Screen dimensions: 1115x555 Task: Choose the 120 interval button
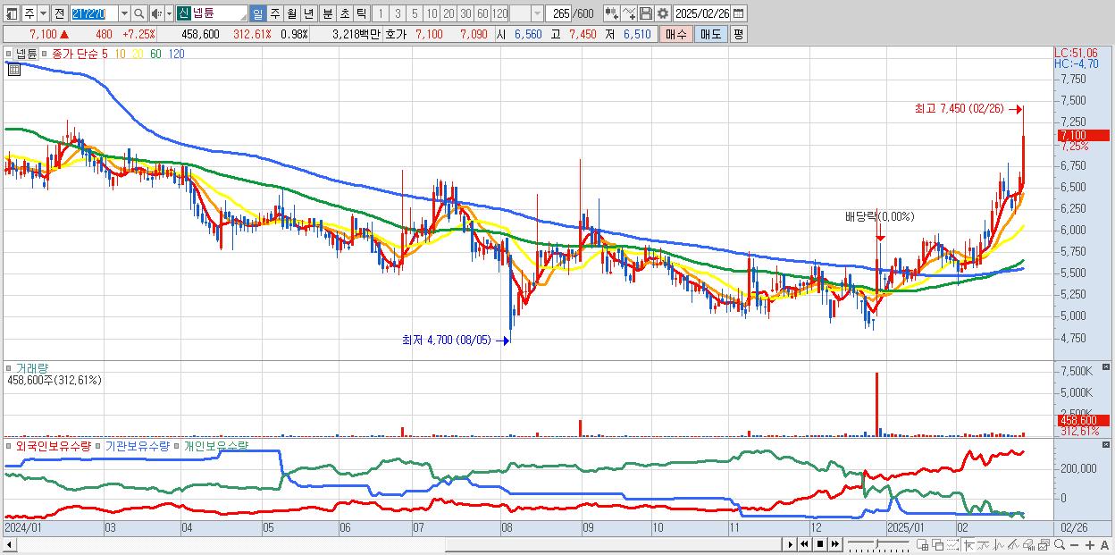coord(500,13)
